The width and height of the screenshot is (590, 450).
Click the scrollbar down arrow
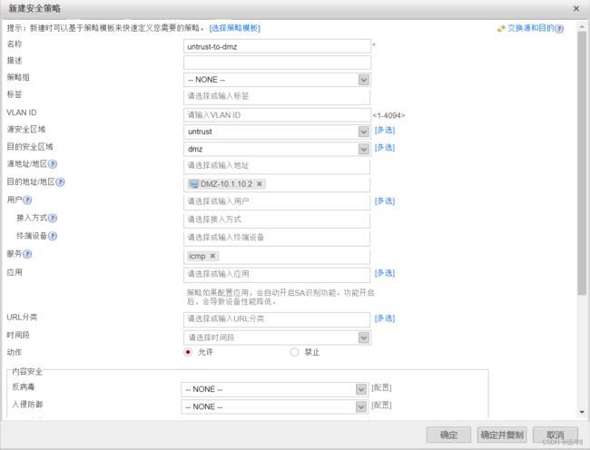(582, 413)
